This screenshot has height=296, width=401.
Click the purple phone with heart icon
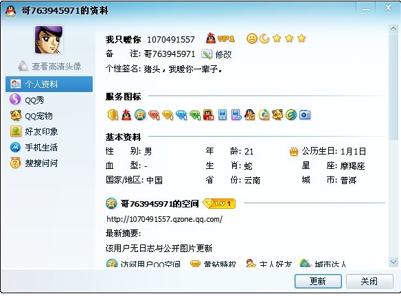236,115
